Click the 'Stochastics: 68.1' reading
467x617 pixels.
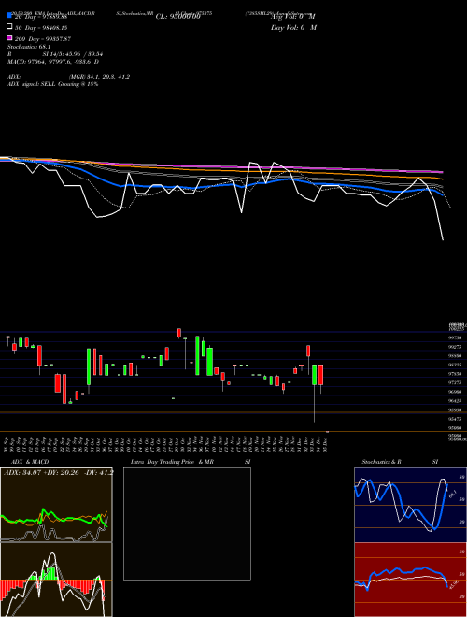pyautogui.click(x=27, y=47)
